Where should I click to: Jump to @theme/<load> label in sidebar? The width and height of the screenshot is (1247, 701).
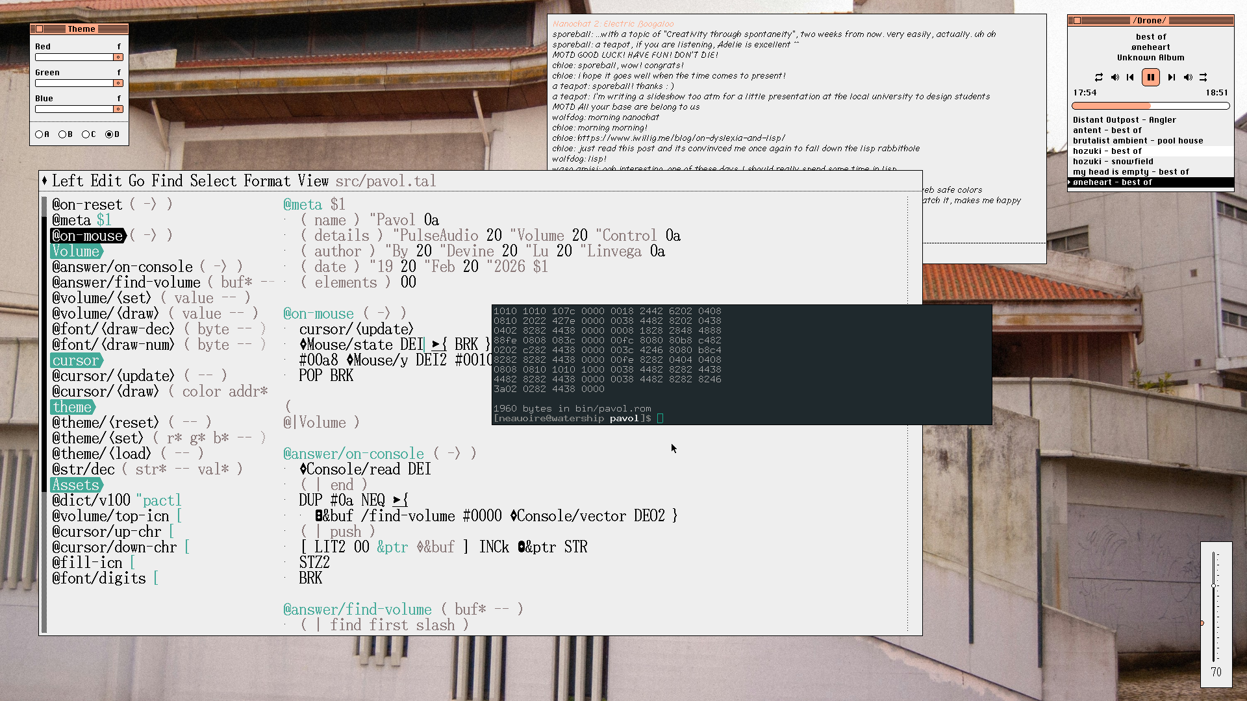pyautogui.click(x=101, y=454)
